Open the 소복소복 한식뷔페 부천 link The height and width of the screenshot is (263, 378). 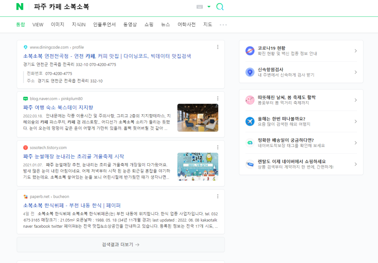[72, 205]
